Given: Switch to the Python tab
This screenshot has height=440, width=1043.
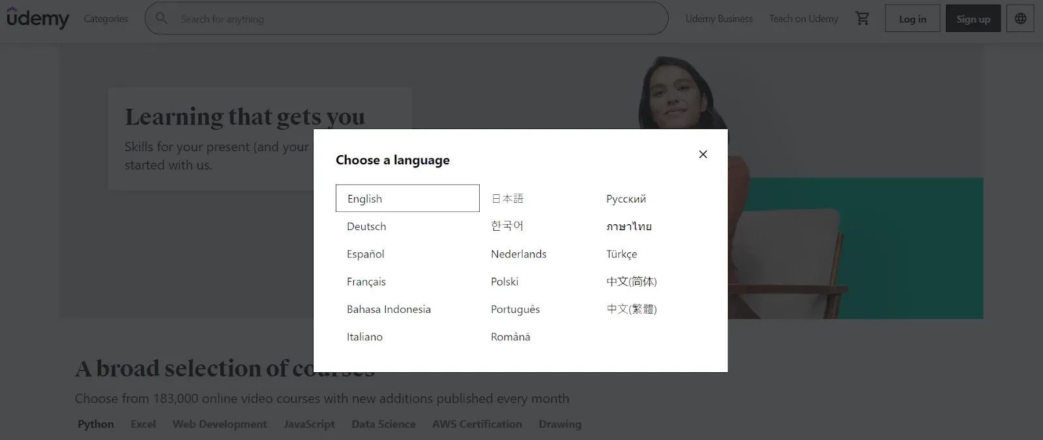Looking at the screenshot, I should click(x=96, y=424).
